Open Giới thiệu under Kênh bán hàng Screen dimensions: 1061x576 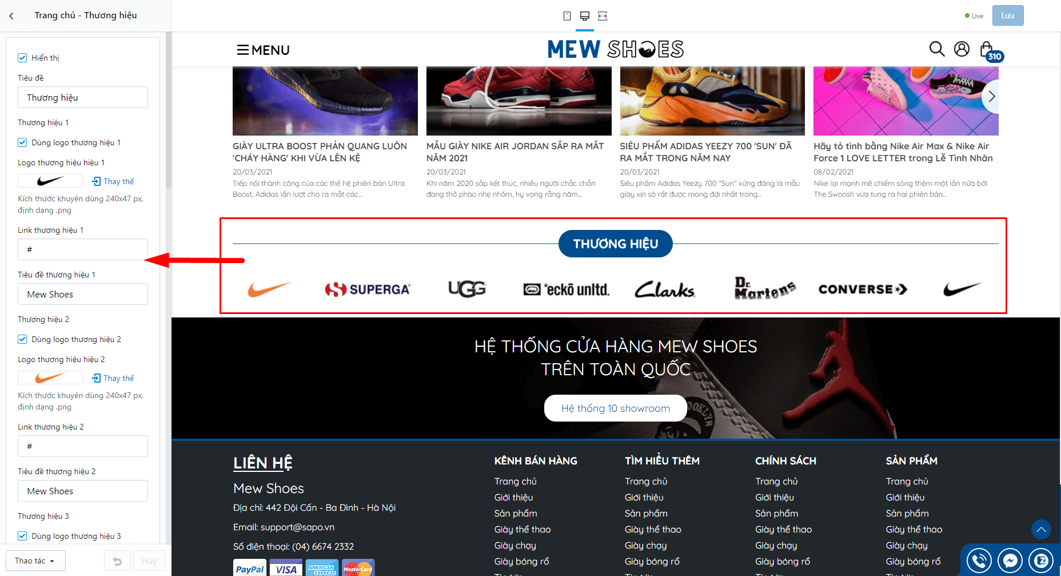click(x=513, y=498)
